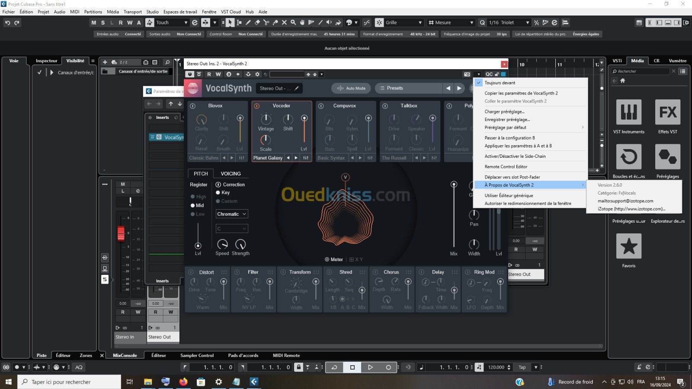Click the Meter view button

click(x=333, y=260)
